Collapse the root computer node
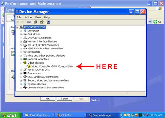The image size is (165, 118). (17, 27)
